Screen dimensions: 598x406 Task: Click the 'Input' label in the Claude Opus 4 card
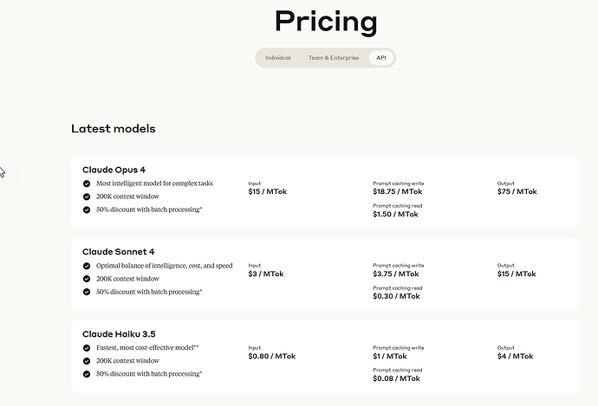255,184
